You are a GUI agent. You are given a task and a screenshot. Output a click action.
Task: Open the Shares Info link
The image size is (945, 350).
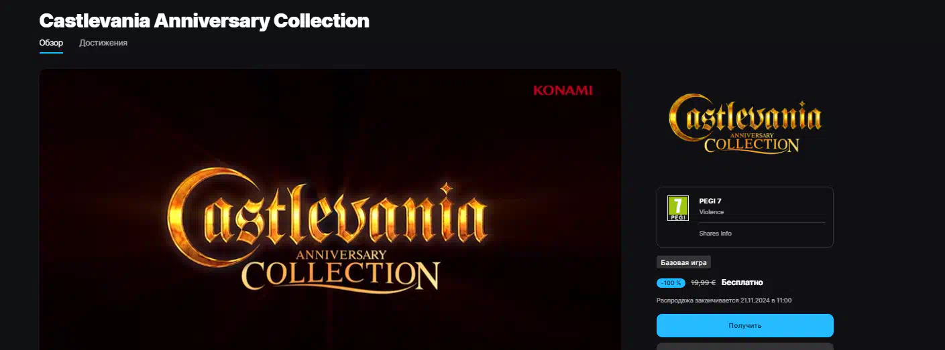[715, 234]
